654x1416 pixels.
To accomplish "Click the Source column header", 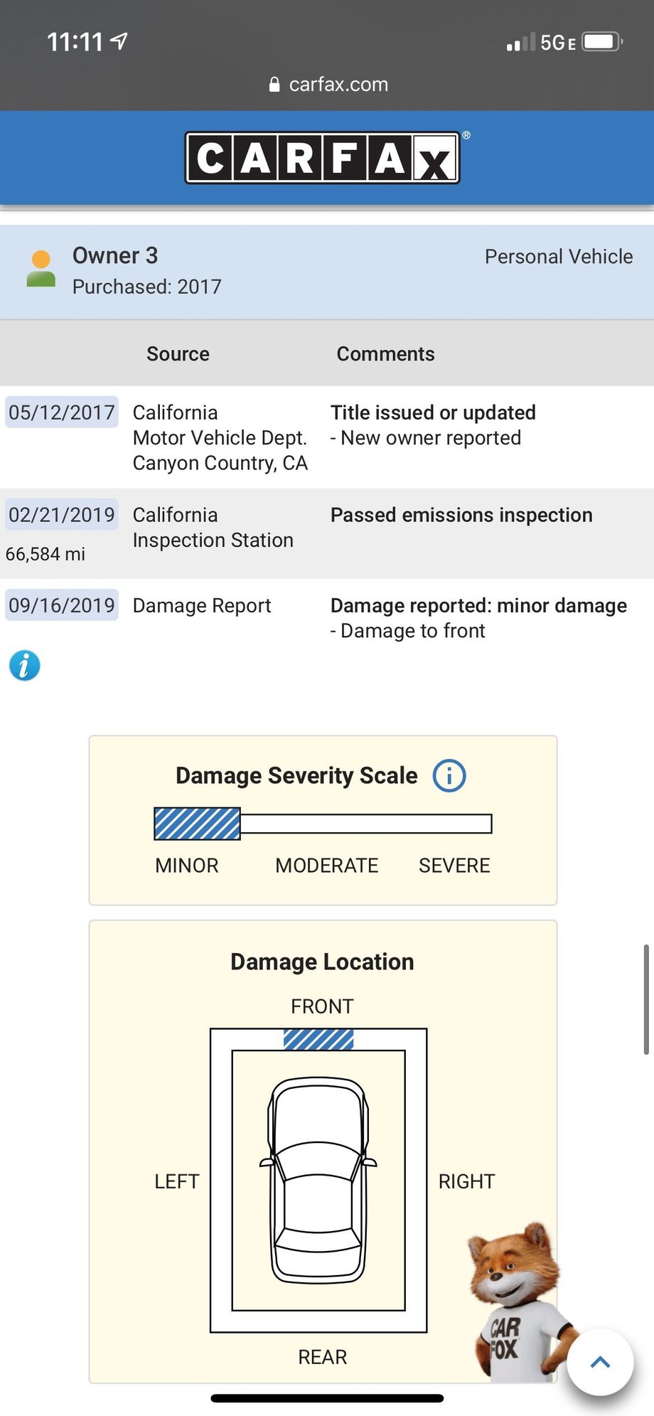I will (x=178, y=353).
